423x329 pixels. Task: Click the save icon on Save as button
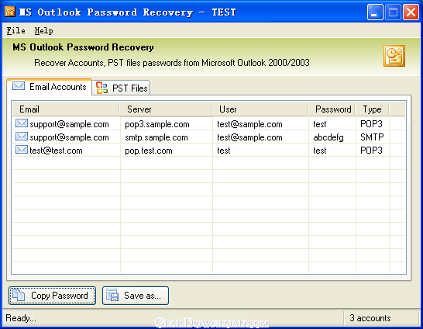point(112,295)
